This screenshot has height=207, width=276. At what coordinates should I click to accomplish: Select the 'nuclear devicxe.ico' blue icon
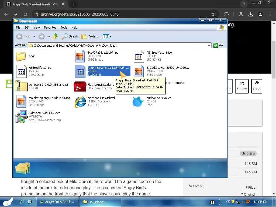138,102
